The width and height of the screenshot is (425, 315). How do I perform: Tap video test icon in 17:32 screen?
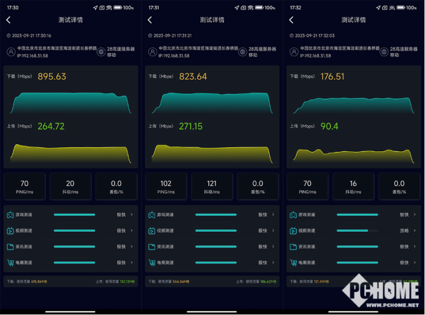point(293,231)
